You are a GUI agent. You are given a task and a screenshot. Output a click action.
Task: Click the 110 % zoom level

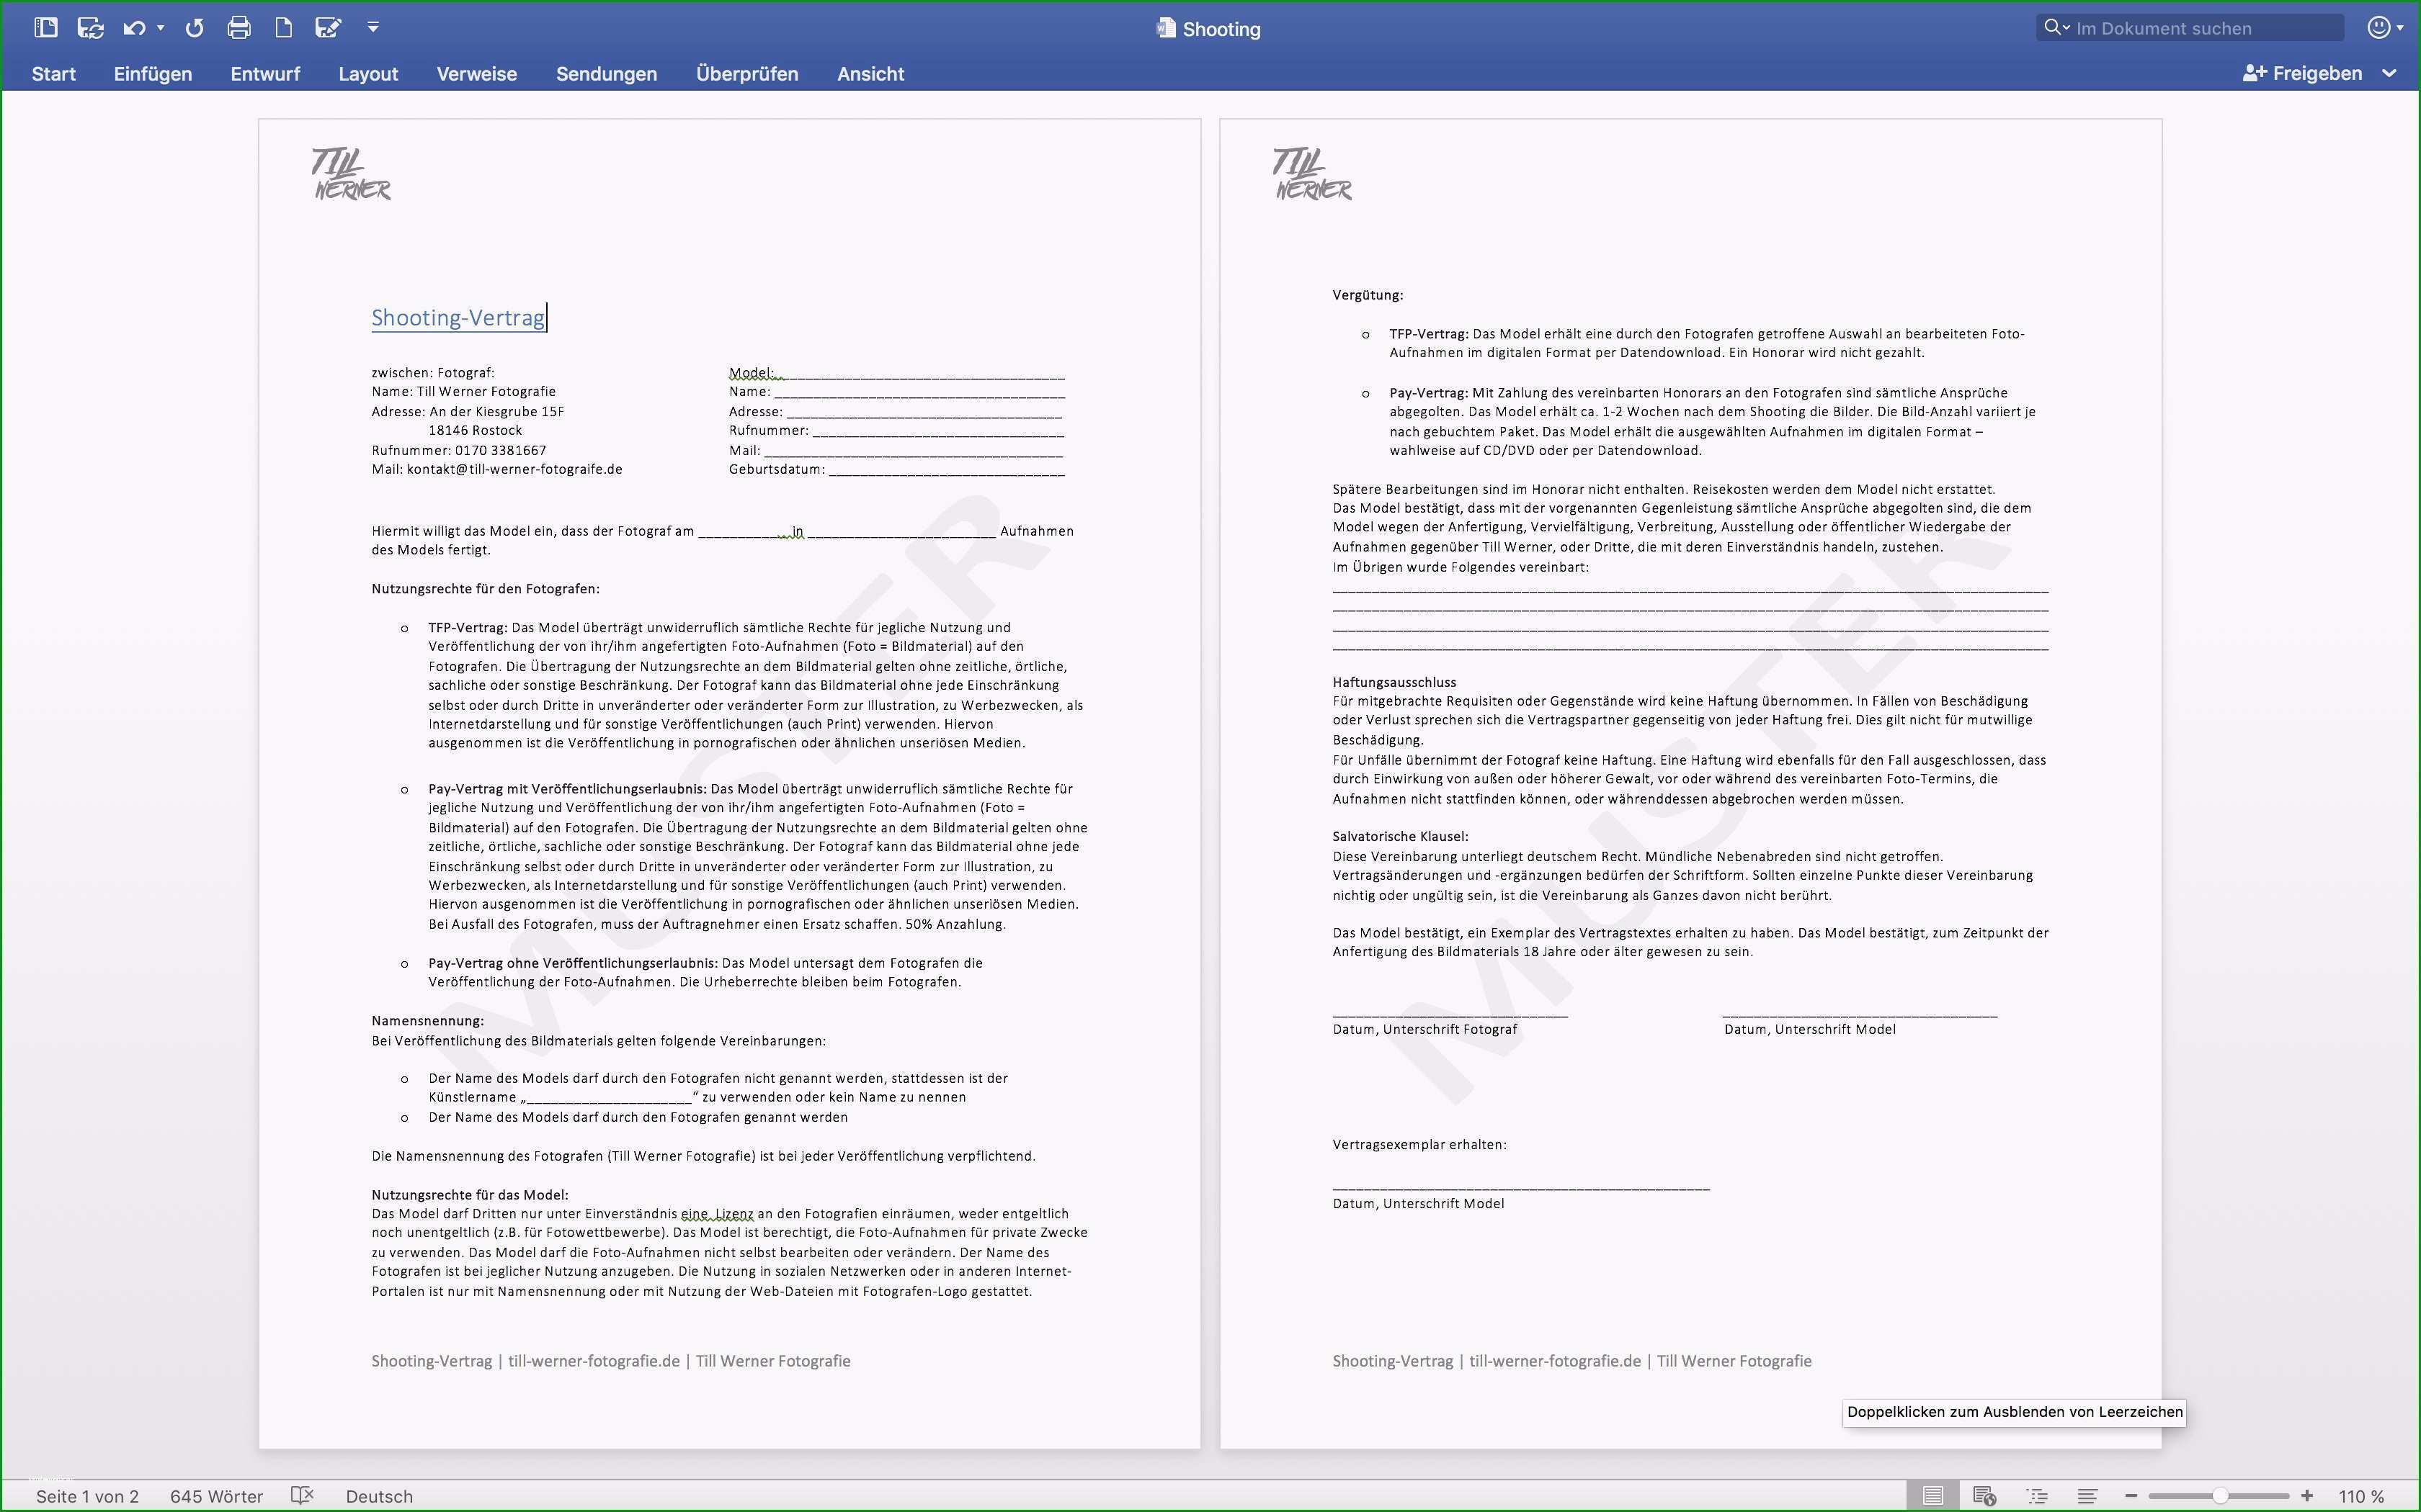click(x=2362, y=1496)
